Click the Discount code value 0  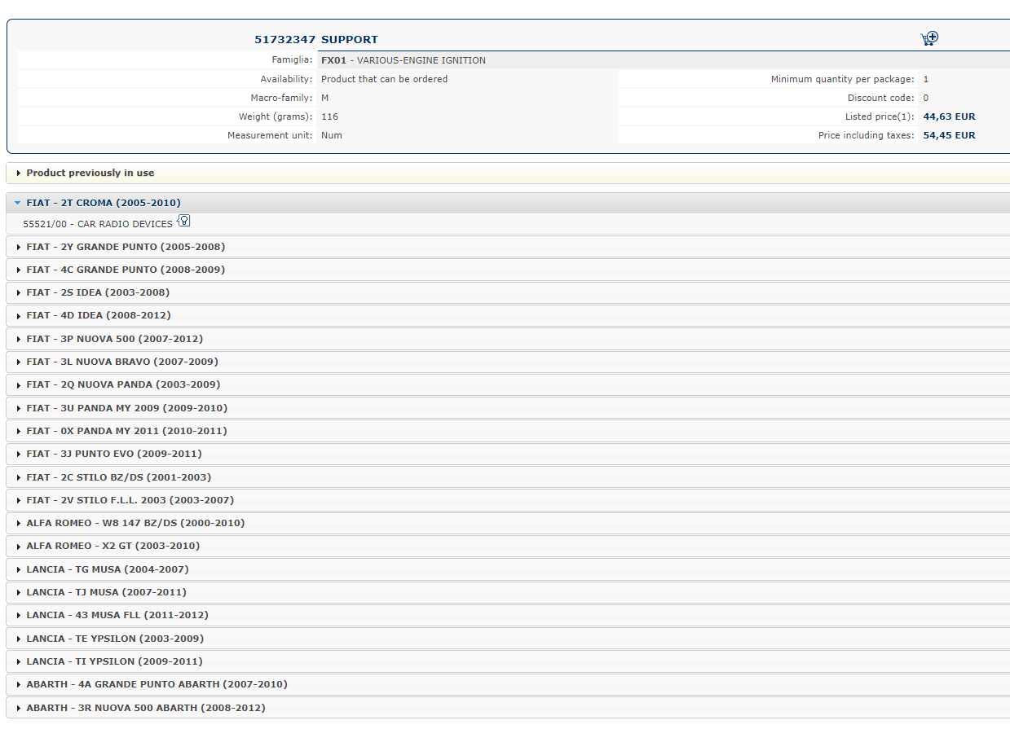pos(926,98)
